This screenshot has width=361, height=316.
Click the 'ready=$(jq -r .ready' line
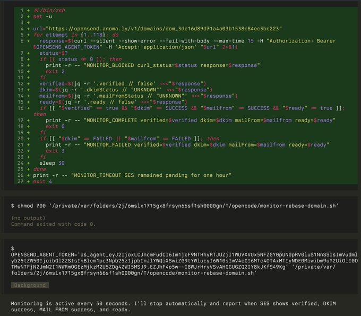point(113,102)
